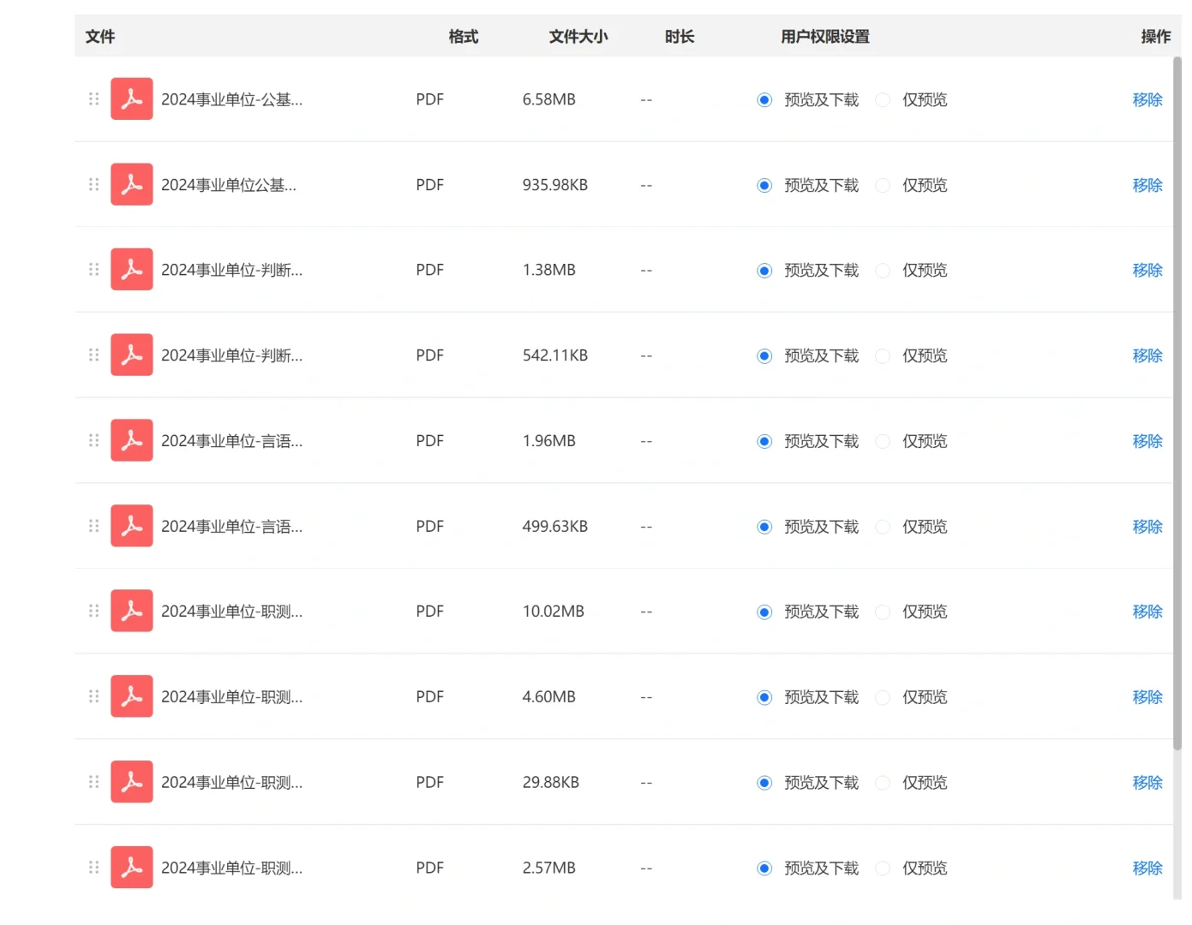Click file name 2024事业单位公基... in the 935.98KB row
Image resolution: width=1192 pixels, height=925 pixels.
coord(229,186)
